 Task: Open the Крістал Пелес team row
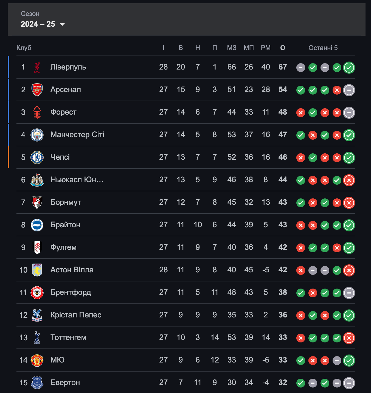pyautogui.click(x=186, y=315)
